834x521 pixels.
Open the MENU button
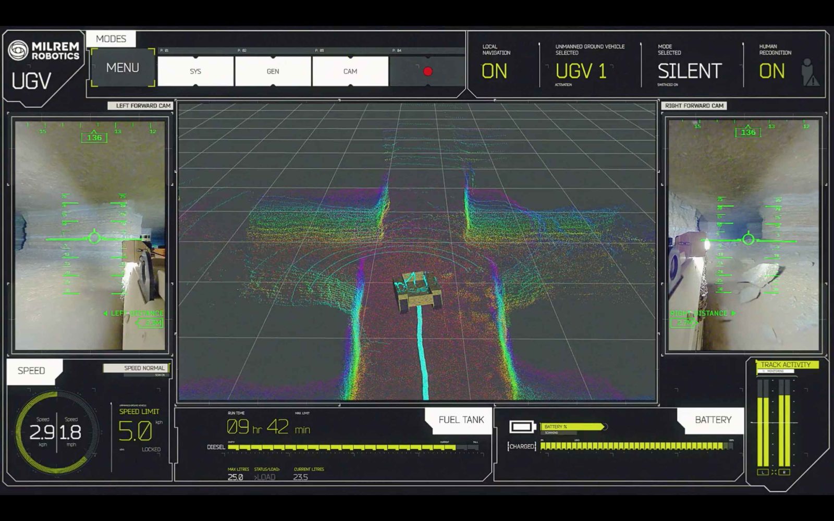pos(122,68)
